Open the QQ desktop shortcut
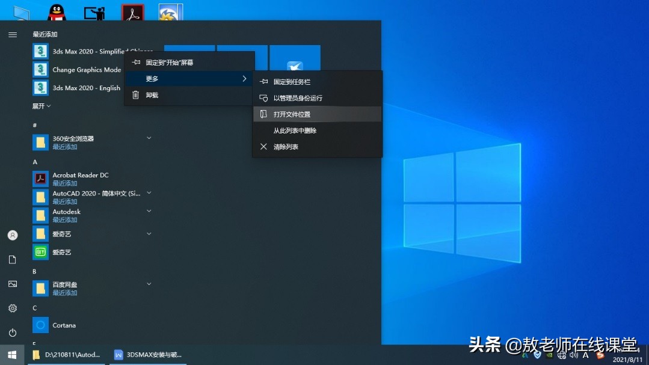The image size is (649, 365). 57,10
